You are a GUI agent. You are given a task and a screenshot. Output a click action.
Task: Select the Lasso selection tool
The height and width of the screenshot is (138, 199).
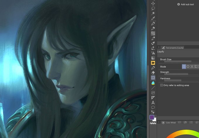point(153,8)
